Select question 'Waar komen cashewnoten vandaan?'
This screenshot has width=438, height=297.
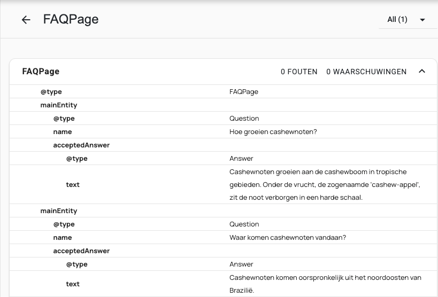287,237
